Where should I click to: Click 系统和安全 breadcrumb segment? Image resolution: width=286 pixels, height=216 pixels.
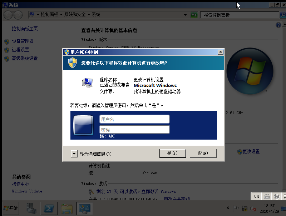pos(75,14)
